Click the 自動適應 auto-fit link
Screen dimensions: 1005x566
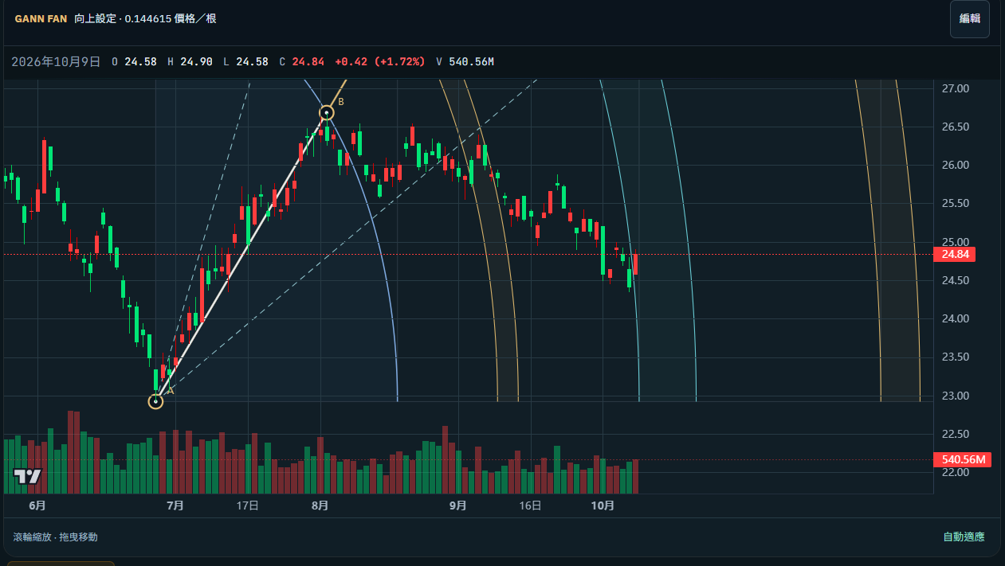click(x=964, y=537)
